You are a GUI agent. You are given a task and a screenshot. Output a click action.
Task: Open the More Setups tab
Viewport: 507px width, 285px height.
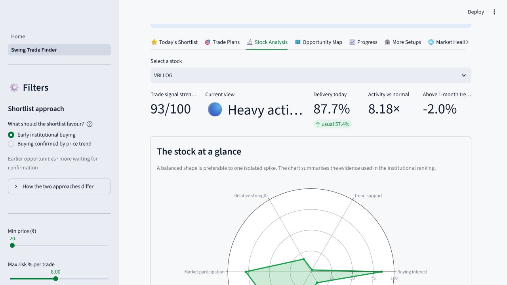click(402, 42)
